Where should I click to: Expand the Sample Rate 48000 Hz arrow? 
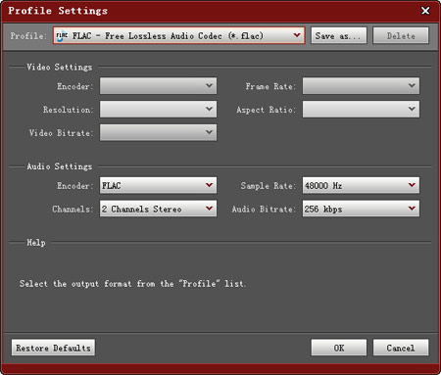point(412,185)
